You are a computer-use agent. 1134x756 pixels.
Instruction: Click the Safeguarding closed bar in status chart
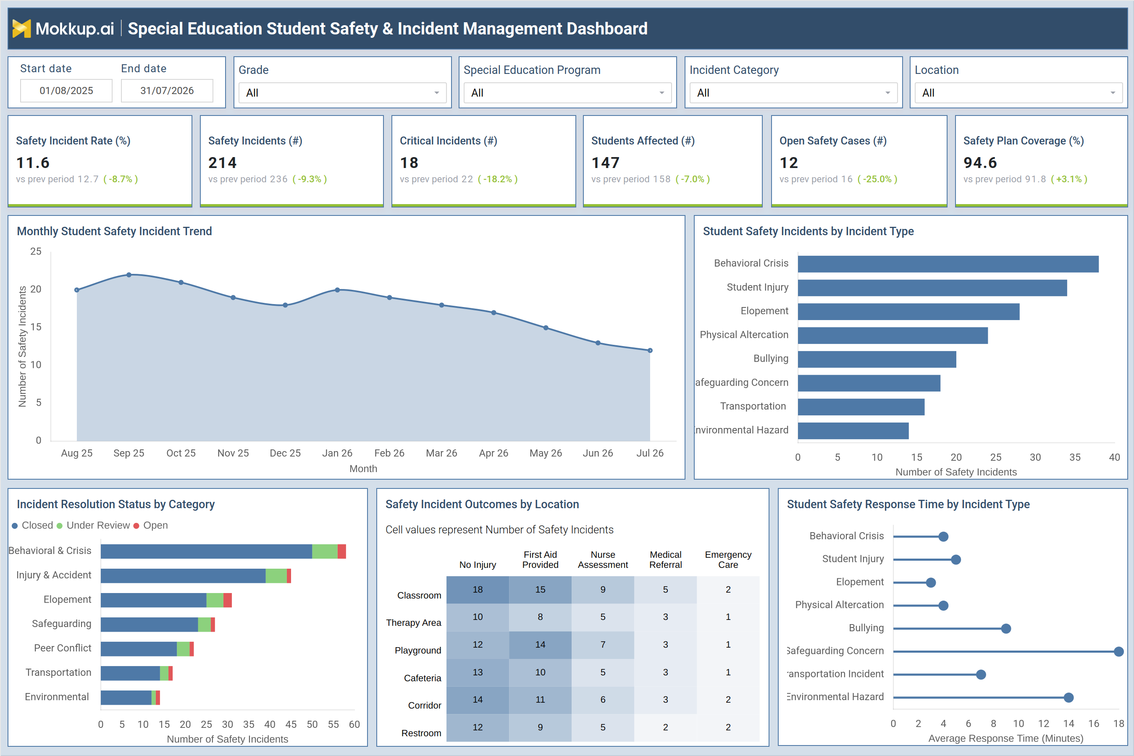pos(150,625)
